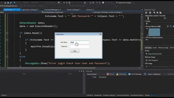Close the LoginScreen dialog window
Screen dimensions: 174x98
(x=100, y=35)
